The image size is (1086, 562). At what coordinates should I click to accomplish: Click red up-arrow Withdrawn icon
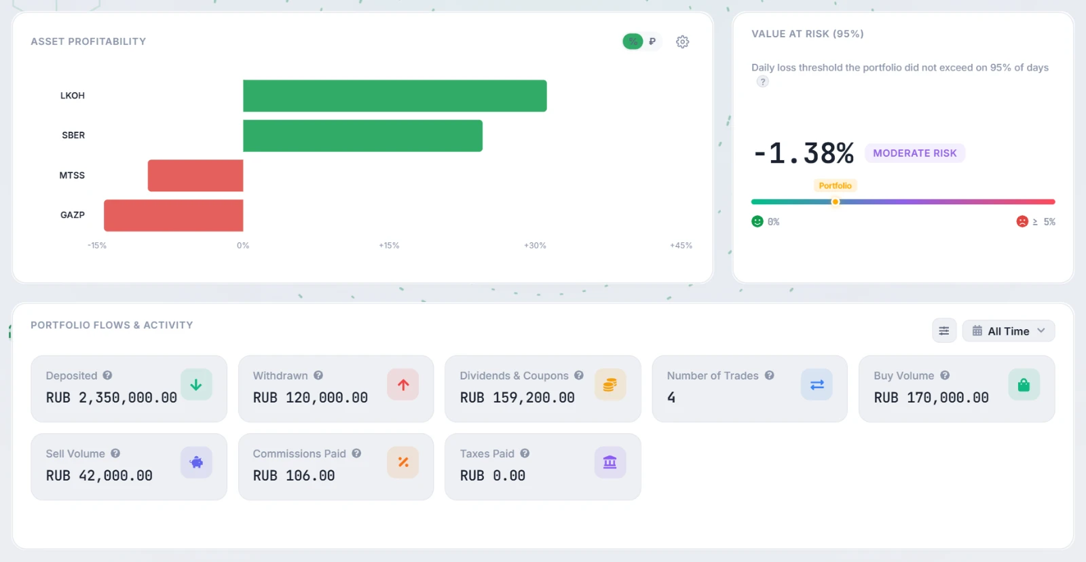coord(403,385)
